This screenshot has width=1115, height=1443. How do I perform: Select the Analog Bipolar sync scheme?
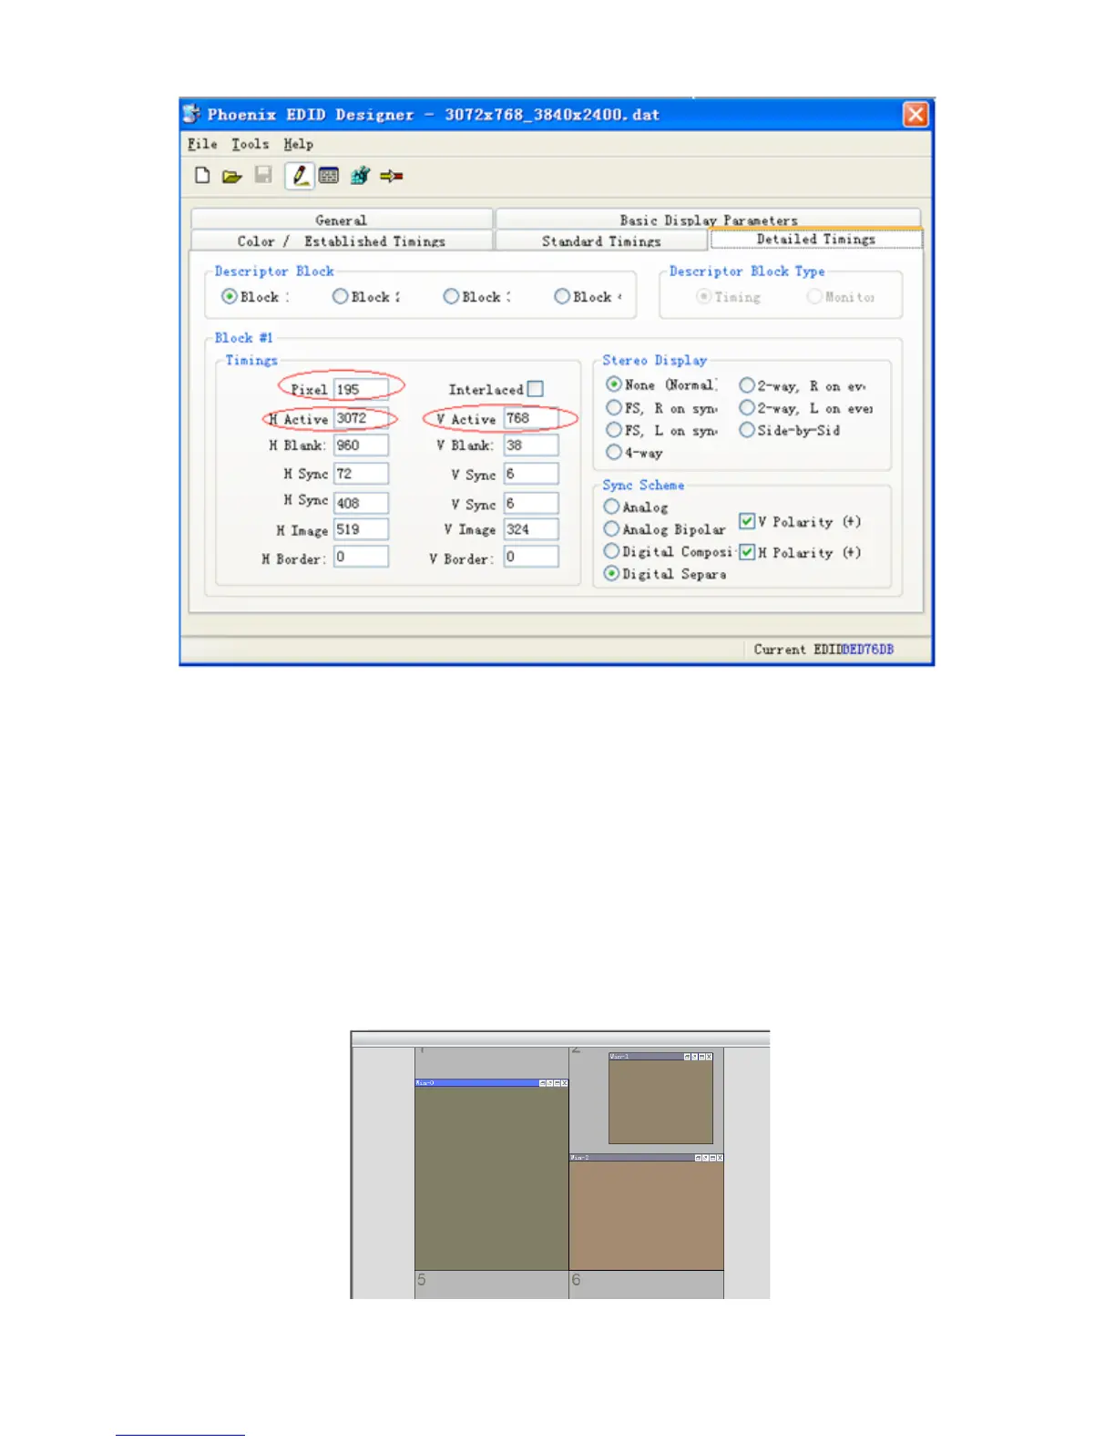coord(612,528)
